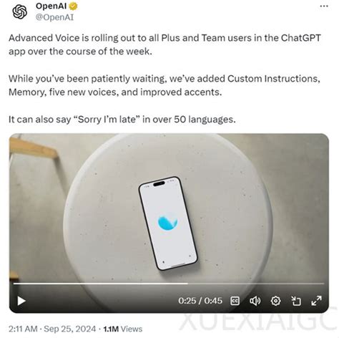Open the @OpenAI handle link
339x338 pixels.
pos(54,17)
